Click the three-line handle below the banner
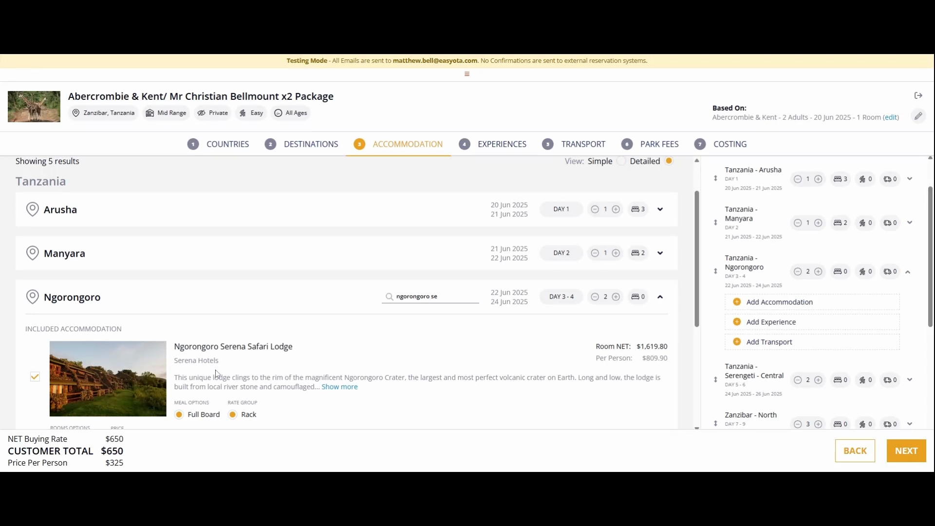The width and height of the screenshot is (935, 526). tap(467, 74)
